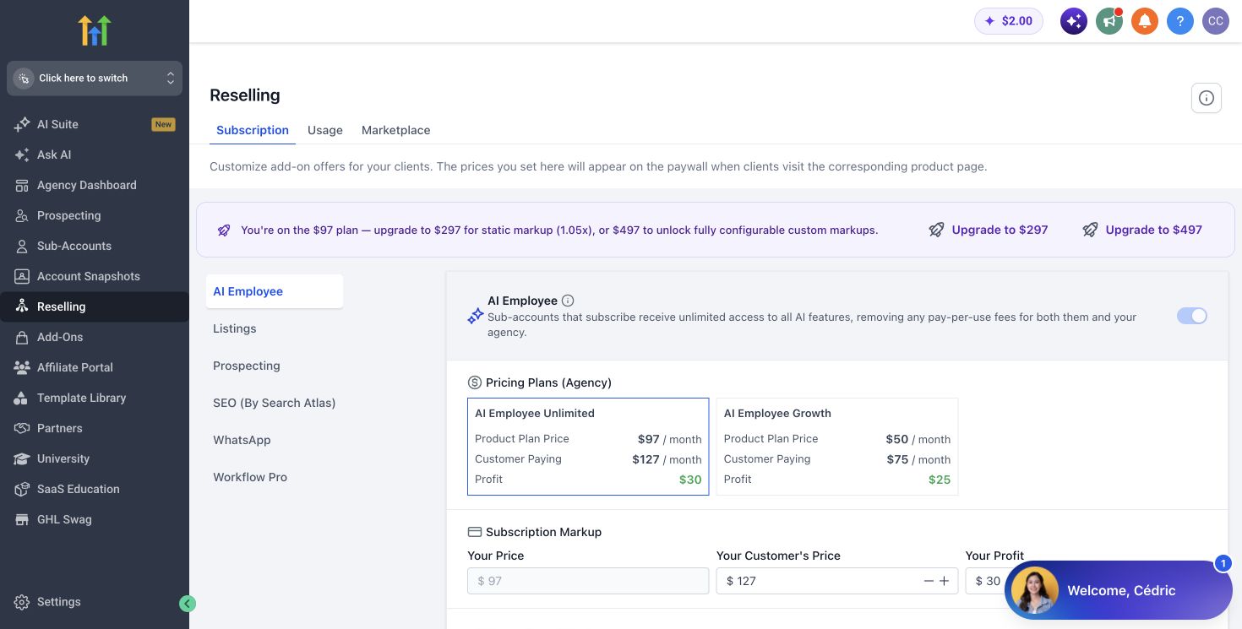The height and width of the screenshot is (629, 1242).
Task: Click the Upgrade to $297 button
Action: tap(989, 230)
